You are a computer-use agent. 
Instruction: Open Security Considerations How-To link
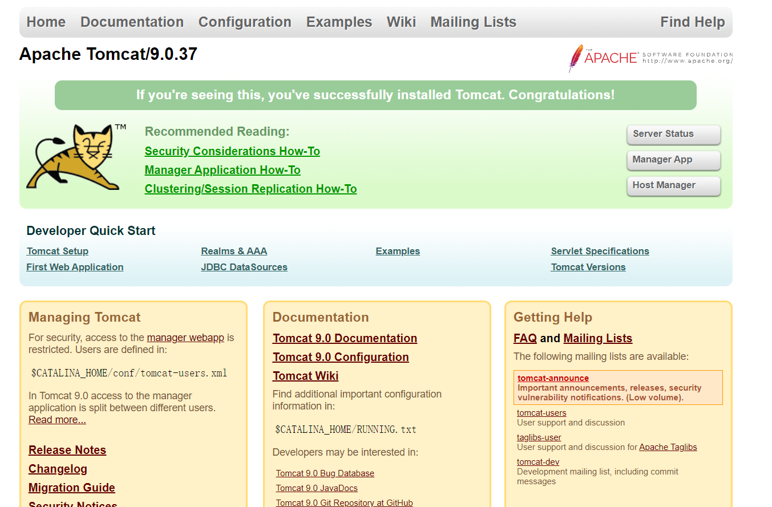[x=232, y=151]
